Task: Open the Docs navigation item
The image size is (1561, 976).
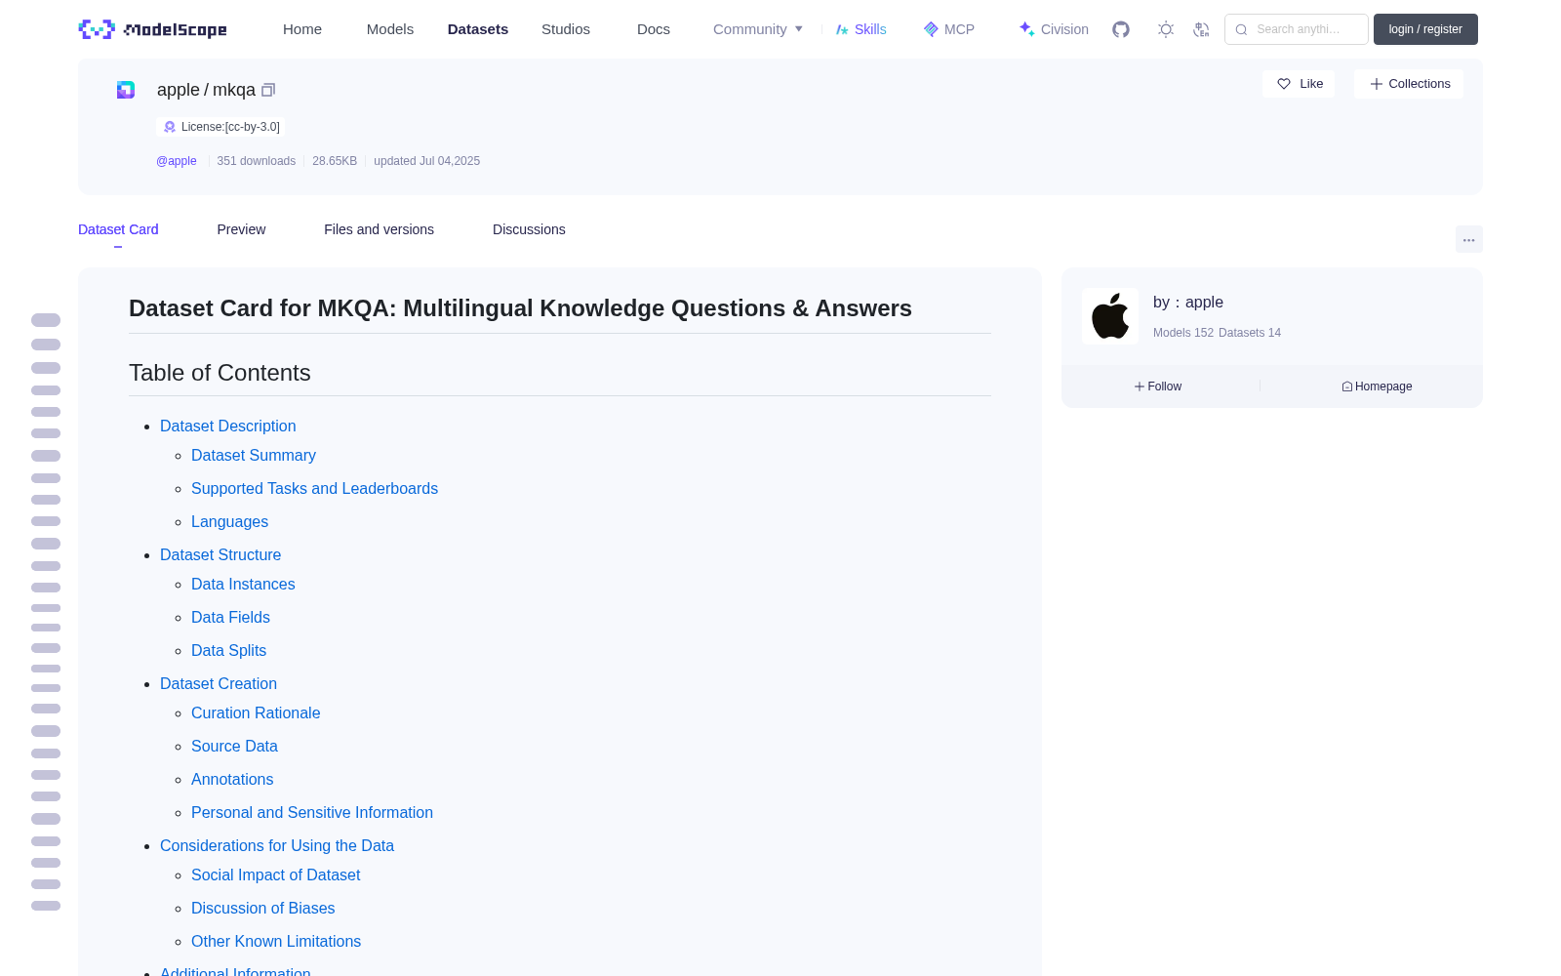Action: click(654, 29)
